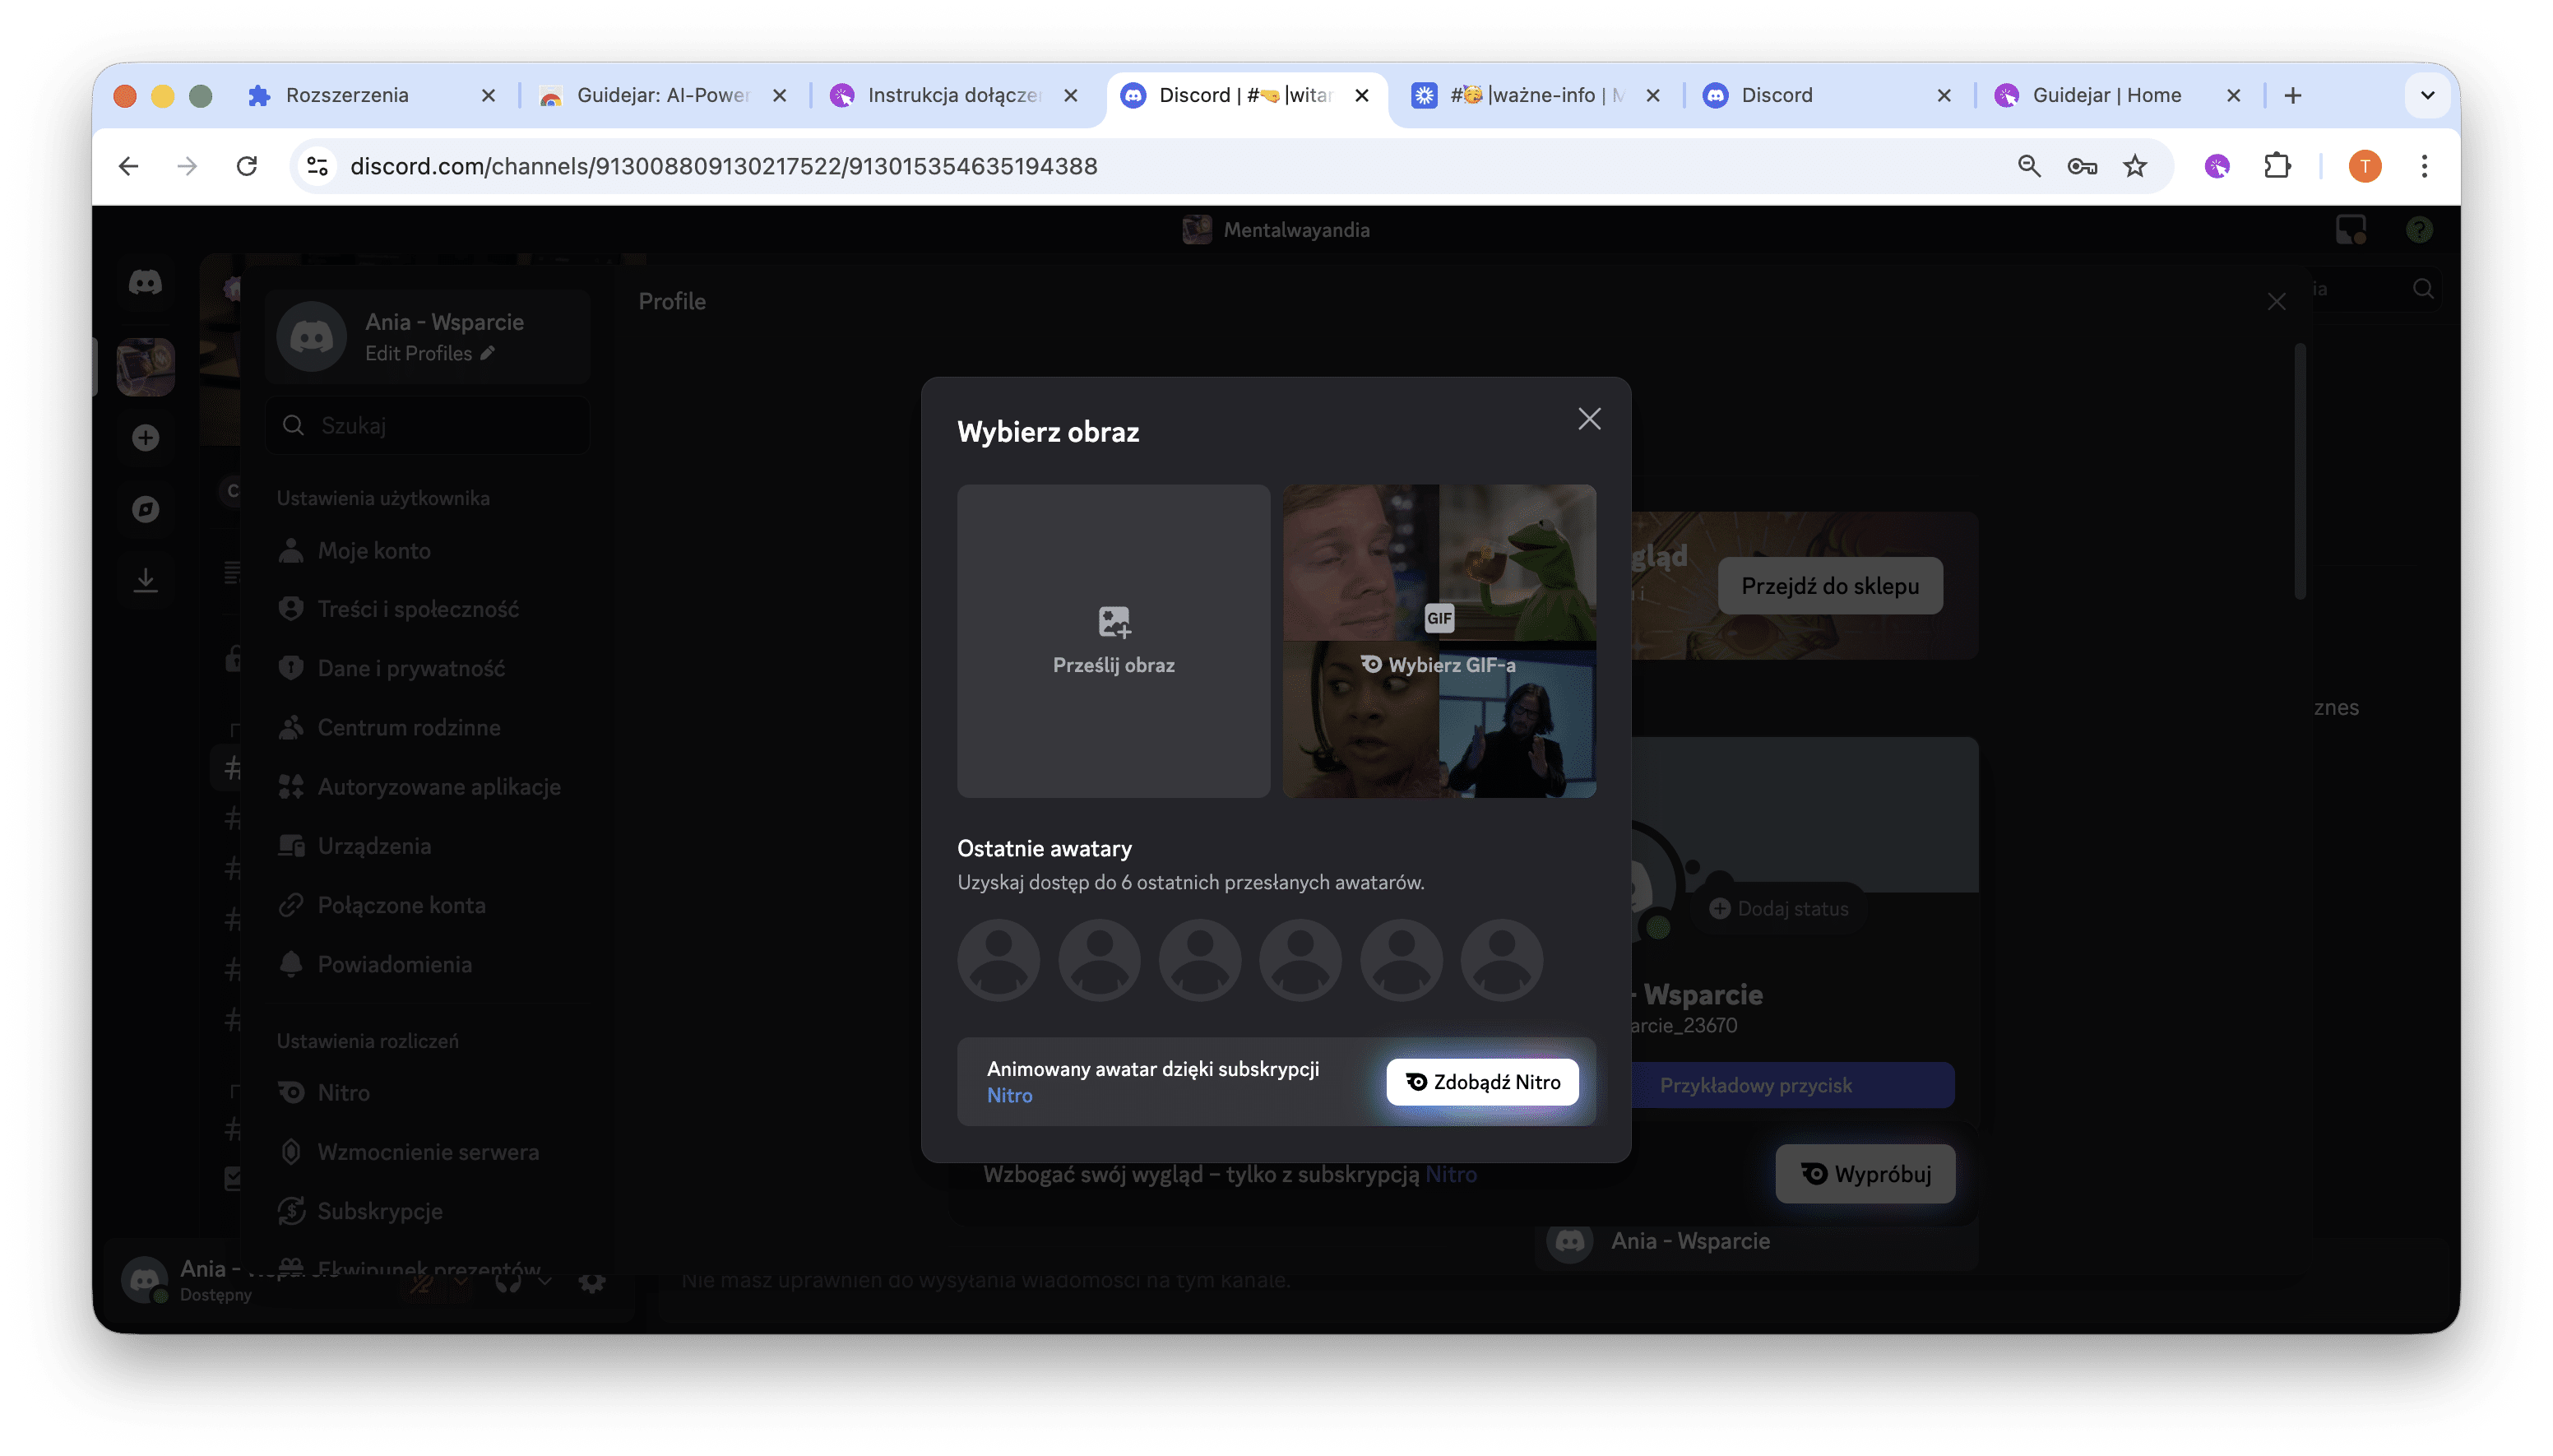
Task: Open the Chrome three-dot menu
Action: pyautogui.click(x=2424, y=166)
